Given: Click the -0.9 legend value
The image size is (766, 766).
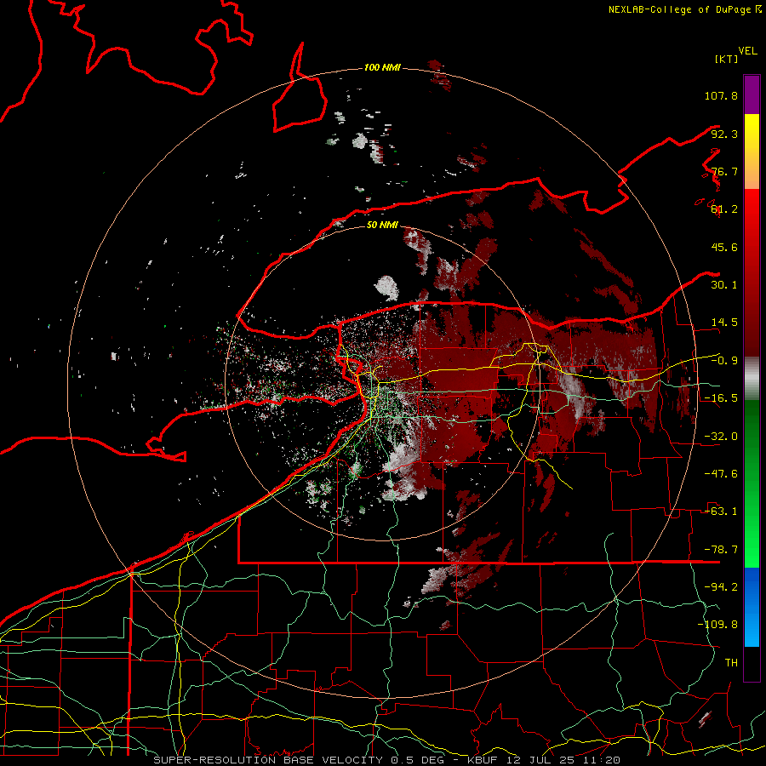Looking at the screenshot, I should pos(724,361).
